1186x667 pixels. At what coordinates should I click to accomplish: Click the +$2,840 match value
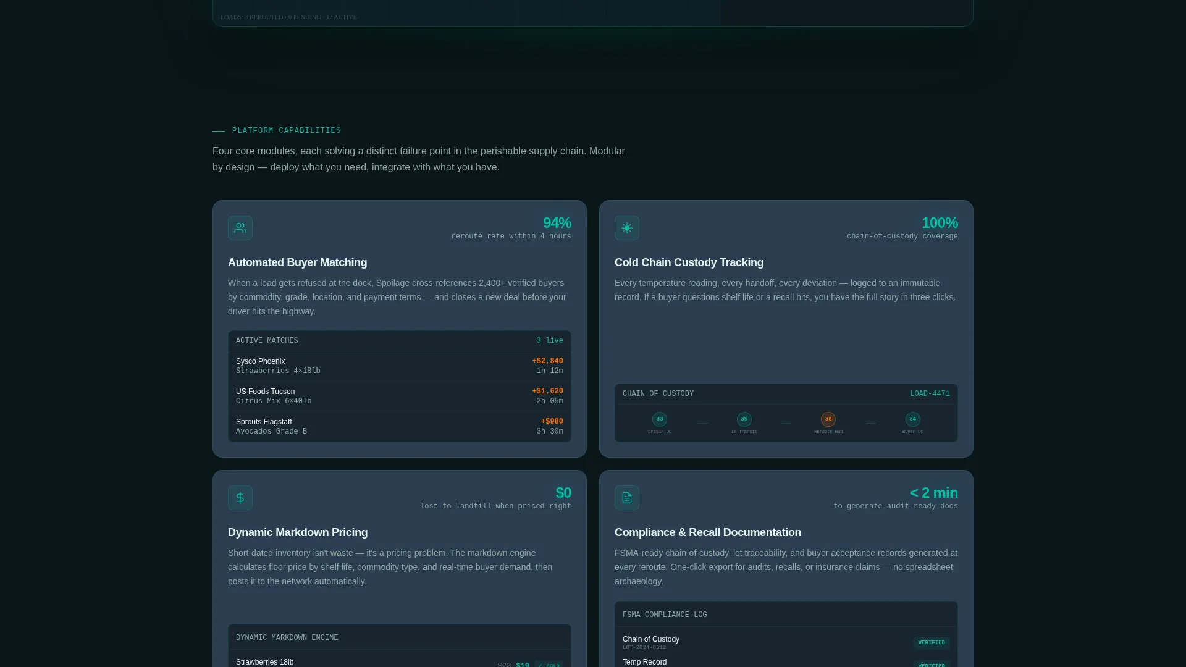click(x=547, y=361)
